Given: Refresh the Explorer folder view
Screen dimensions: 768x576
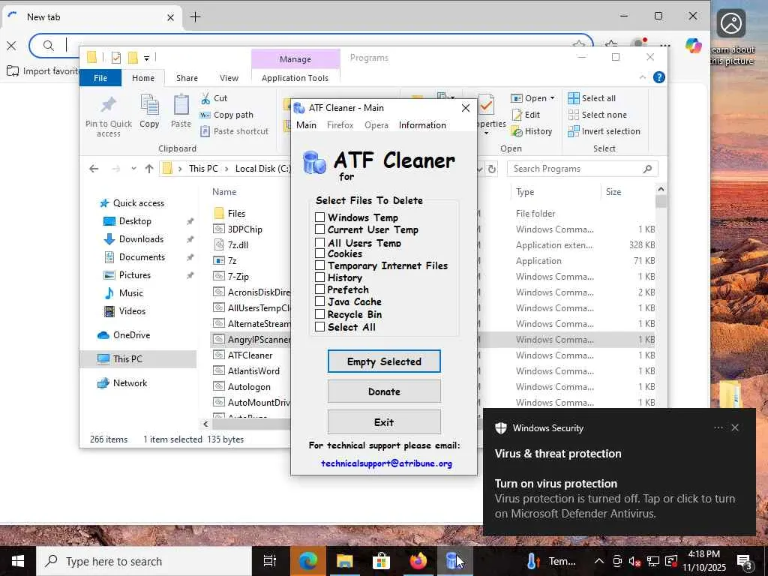Looking at the screenshot, I should coord(492,169).
